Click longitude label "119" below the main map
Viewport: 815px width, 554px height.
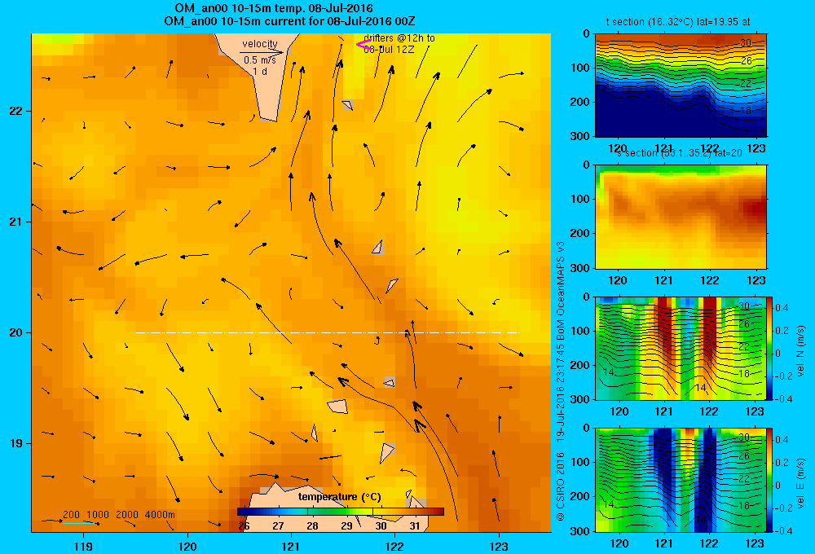[83, 546]
